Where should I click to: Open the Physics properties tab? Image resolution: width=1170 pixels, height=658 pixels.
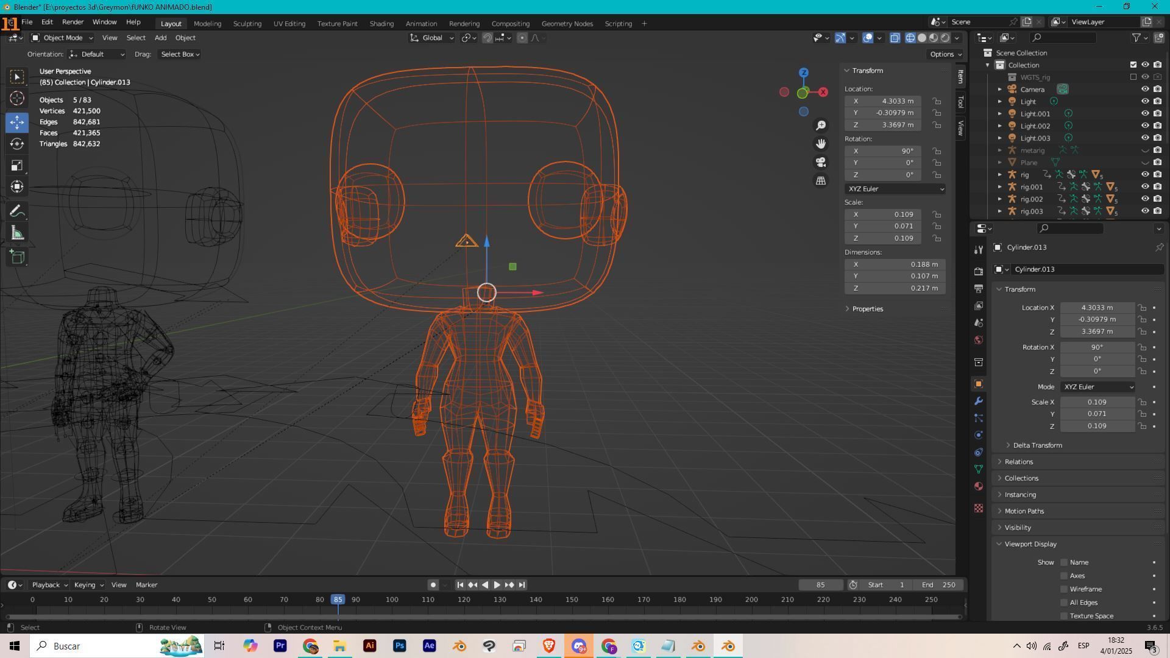pyautogui.click(x=979, y=435)
